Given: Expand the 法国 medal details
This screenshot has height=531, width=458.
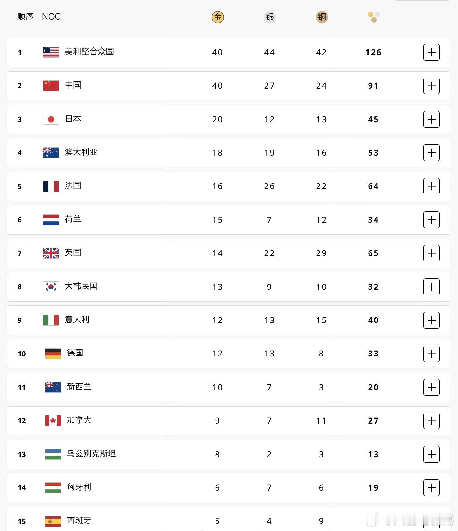Looking at the screenshot, I should (x=431, y=186).
